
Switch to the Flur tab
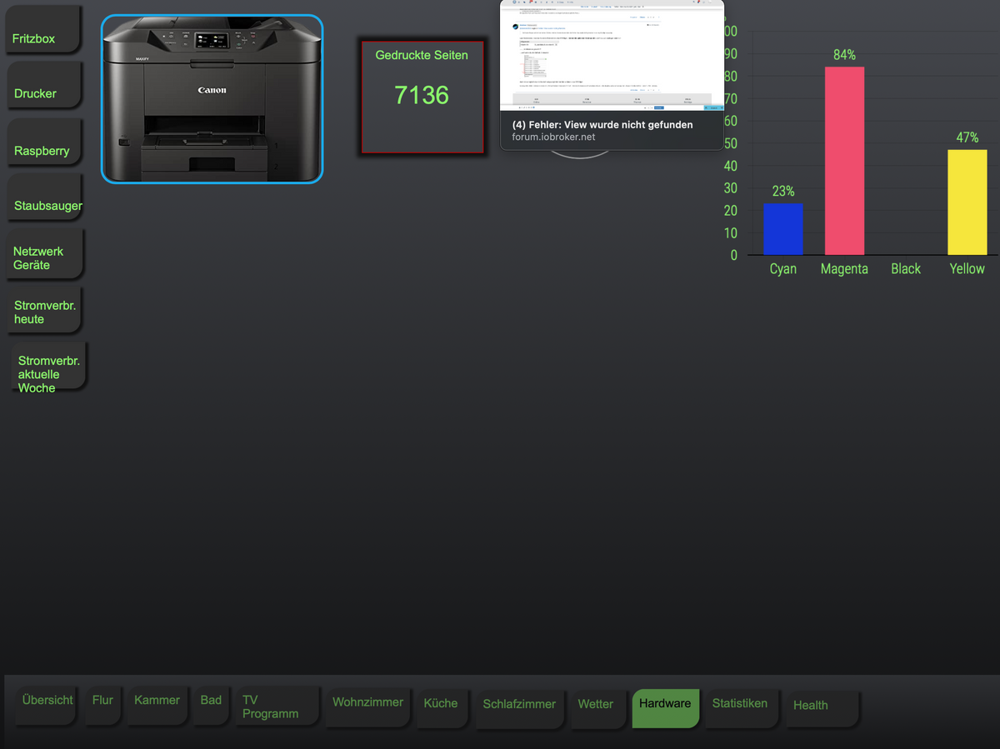102,704
